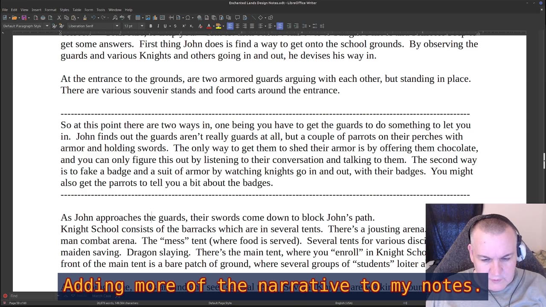Click the Basic Shapes diamond icon
546x307 pixels.
260,17
